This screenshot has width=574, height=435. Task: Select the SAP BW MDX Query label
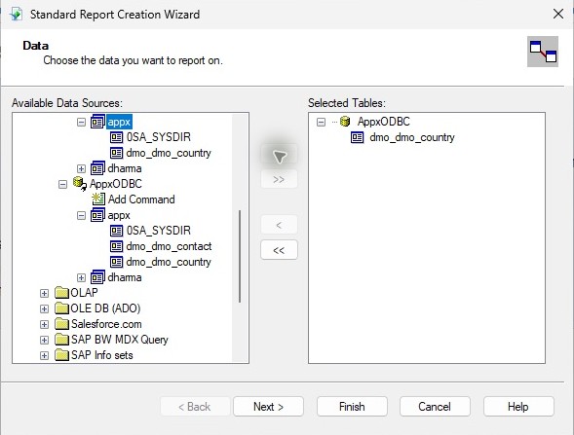click(119, 340)
